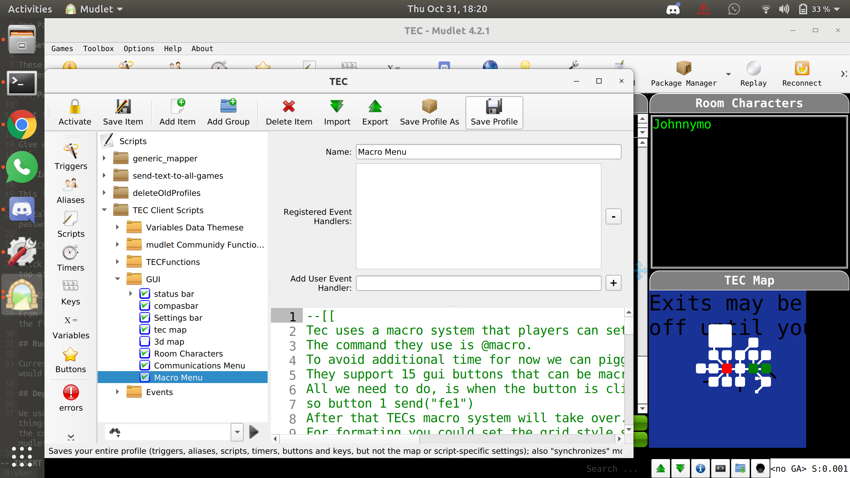
Task: Open the Triggers view in sidebar
Action: tap(71, 157)
